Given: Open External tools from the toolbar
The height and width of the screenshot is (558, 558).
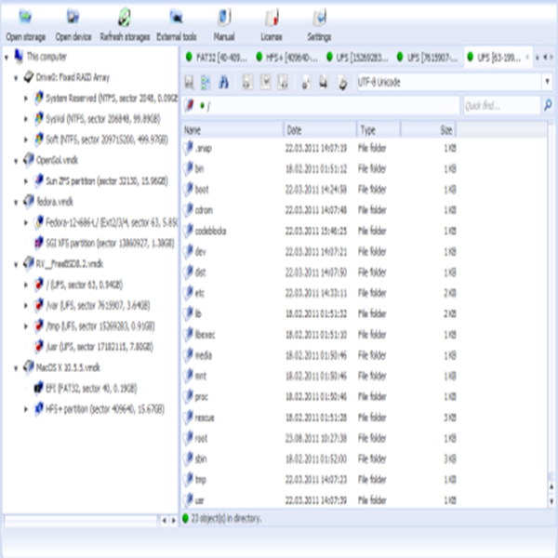Looking at the screenshot, I should coord(176,17).
